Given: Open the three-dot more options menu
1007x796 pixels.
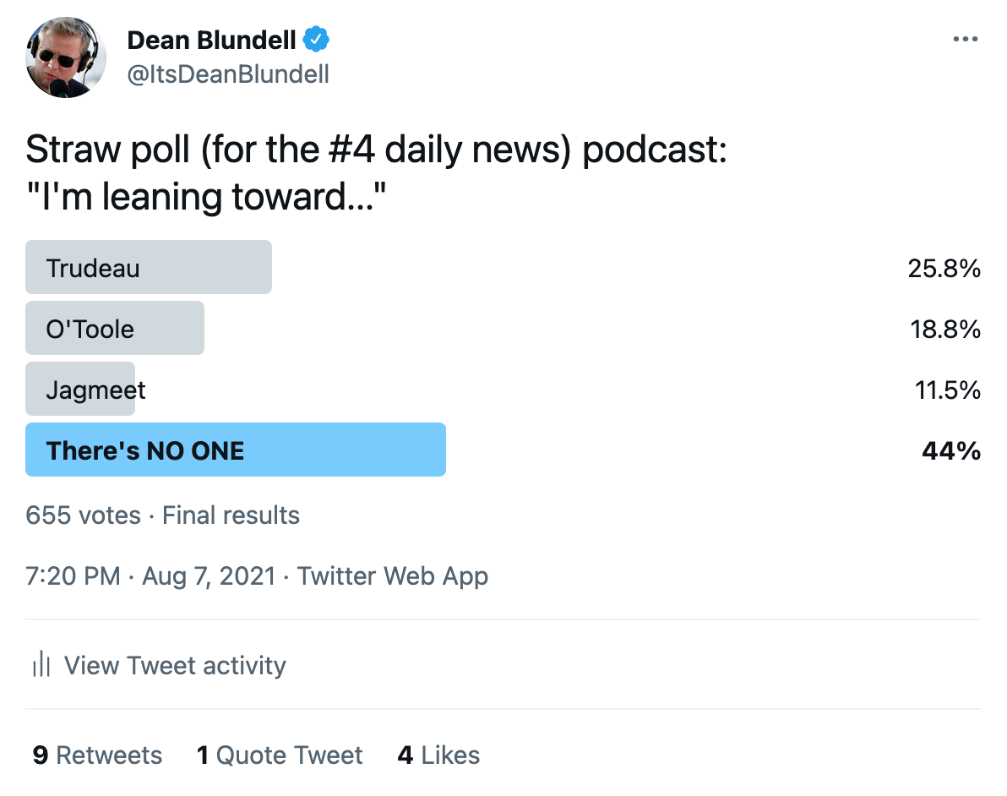Looking at the screenshot, I should point(966,39).
